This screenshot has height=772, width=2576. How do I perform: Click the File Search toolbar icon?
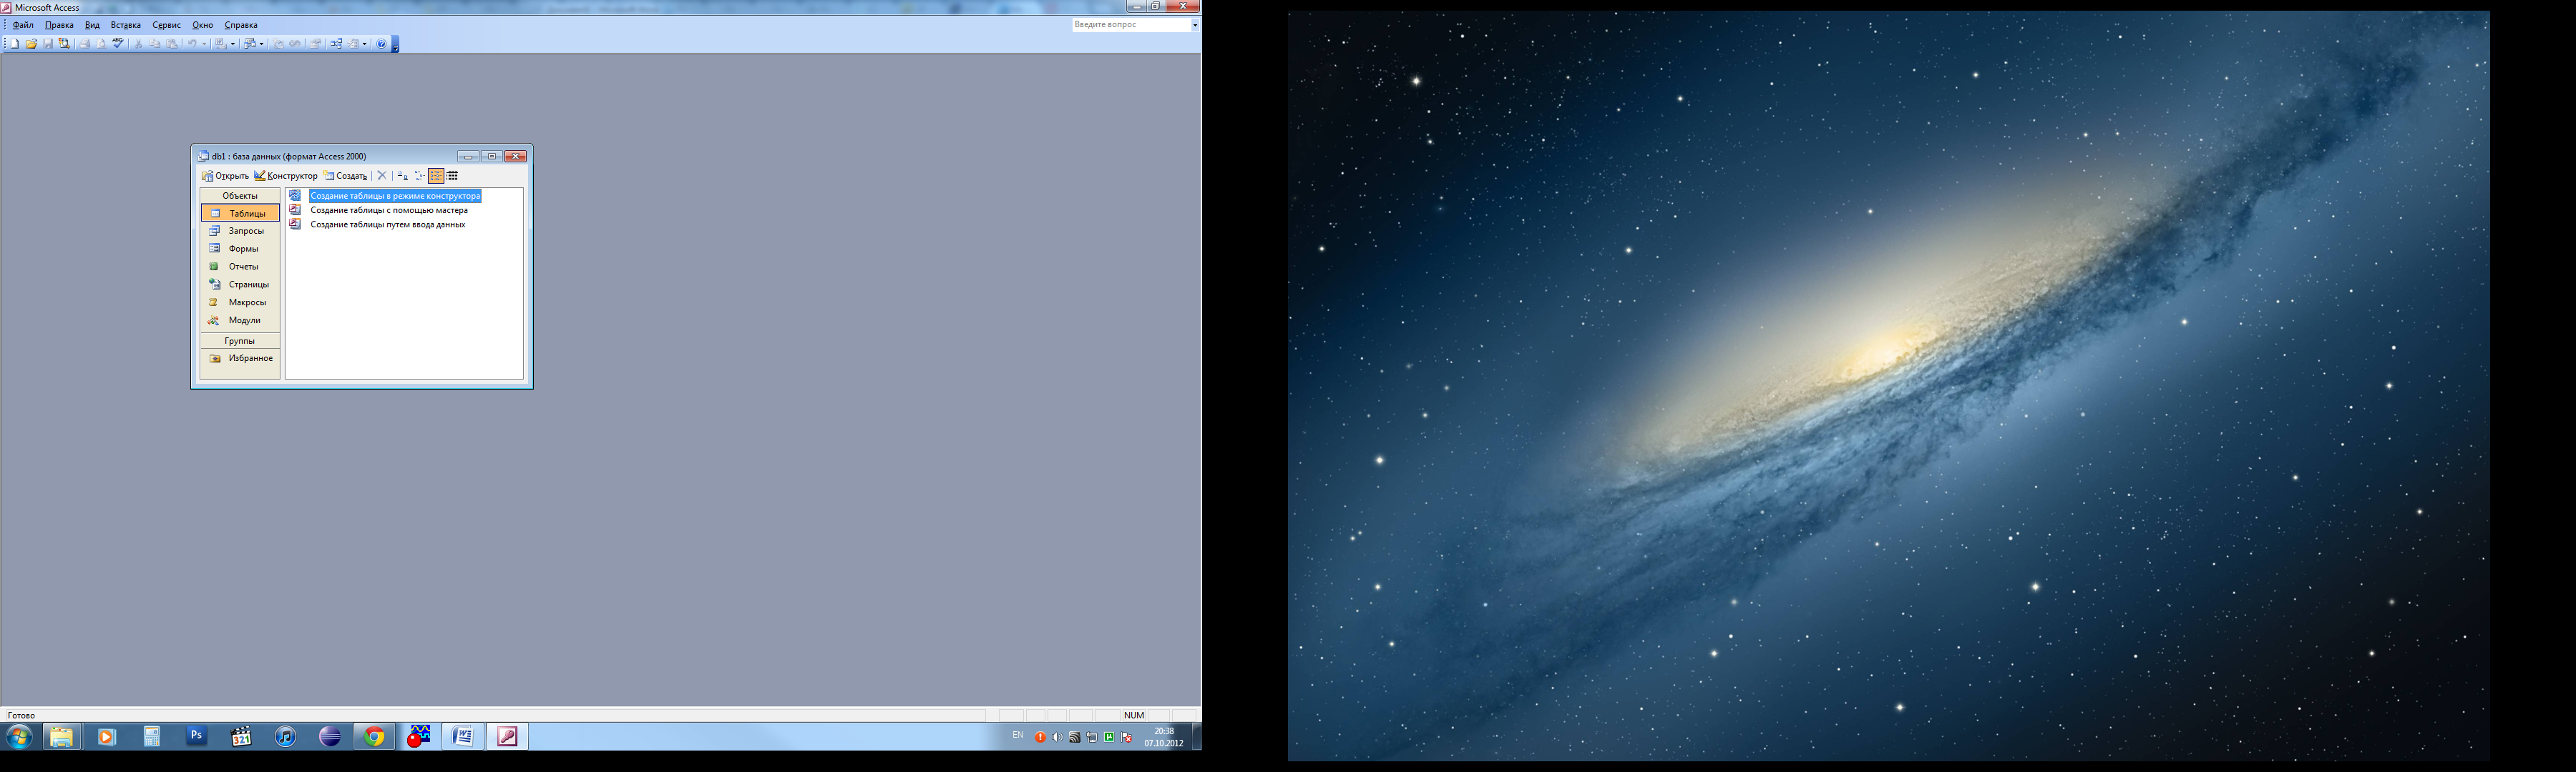[x=64, y=44]
